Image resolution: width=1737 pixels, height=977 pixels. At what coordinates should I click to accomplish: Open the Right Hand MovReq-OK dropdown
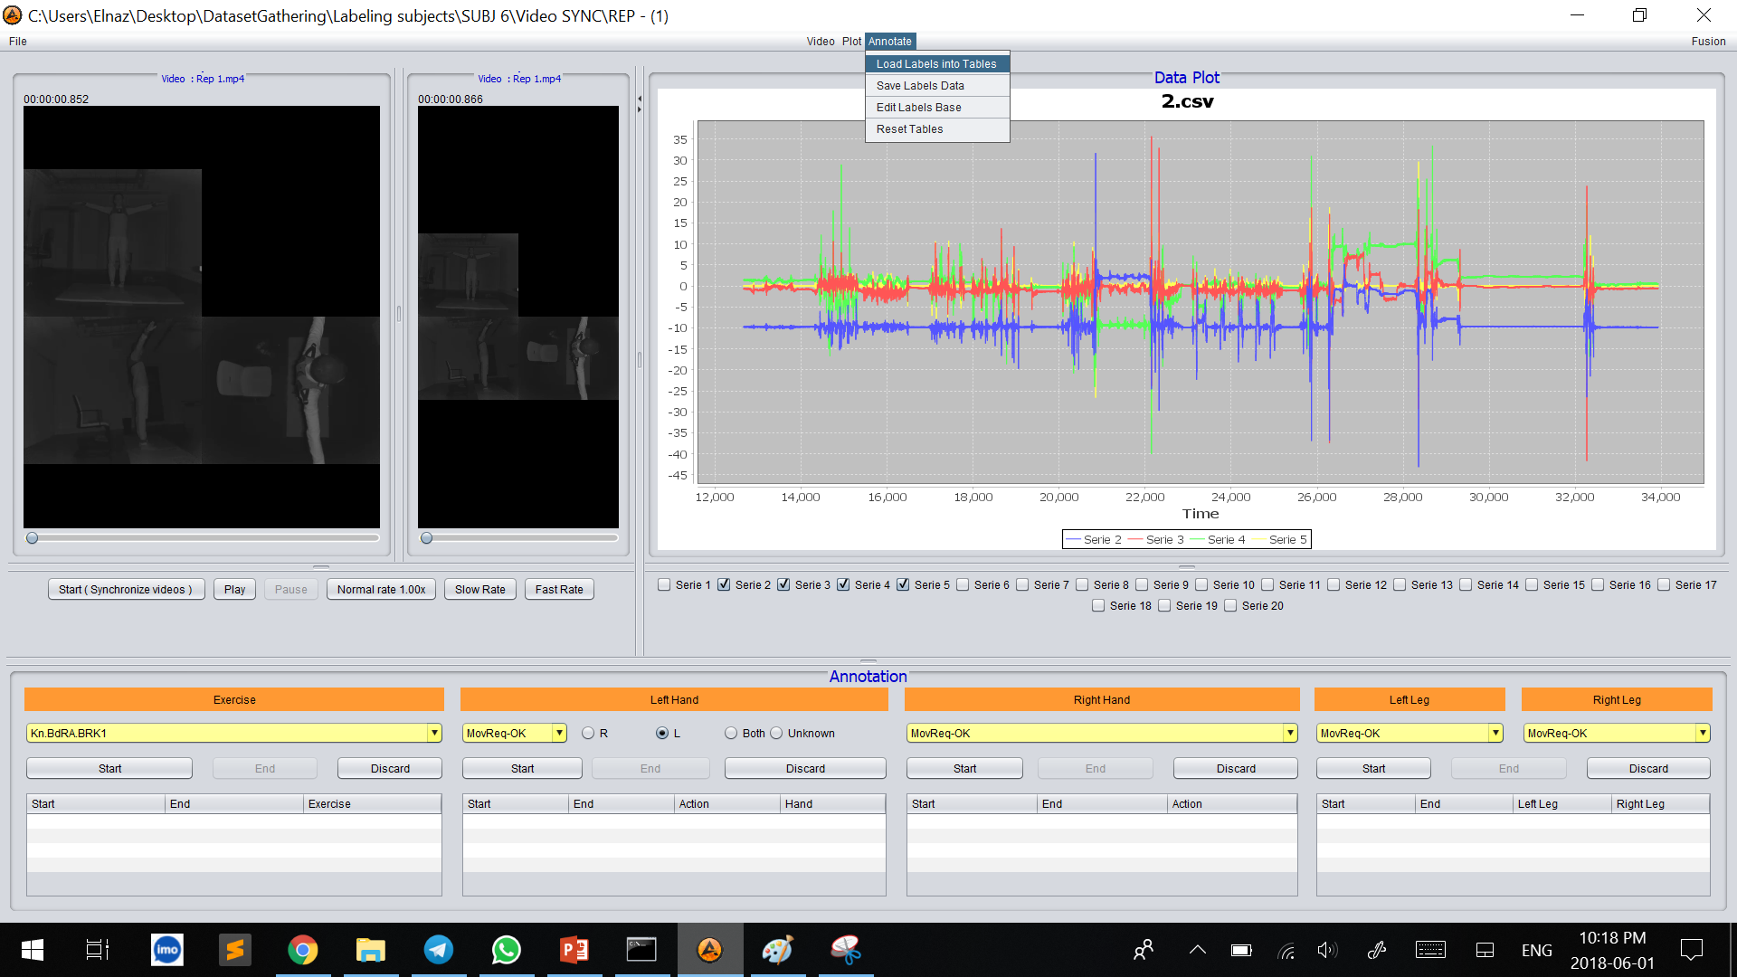[x=1290, y=734]
